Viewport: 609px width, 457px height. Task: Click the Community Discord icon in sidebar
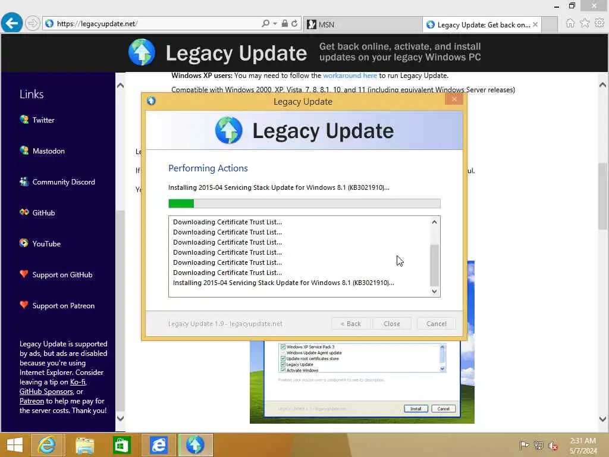[24, 181]
